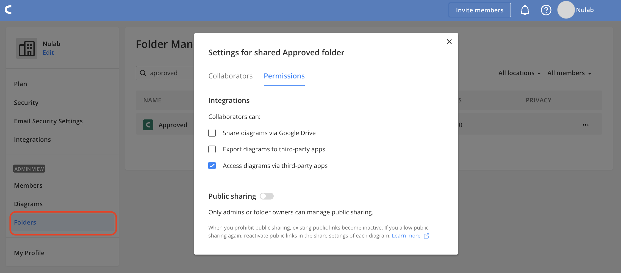Click the Nulab username in header
The image size is (621, 273).
[x=585, y=10]
